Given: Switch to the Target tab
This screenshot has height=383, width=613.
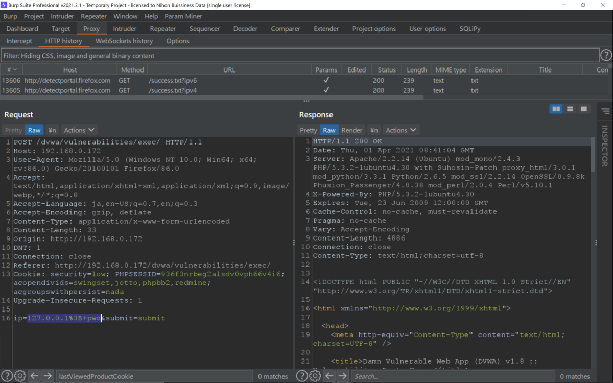Looking at the screenshot, I should click(61, 29).
